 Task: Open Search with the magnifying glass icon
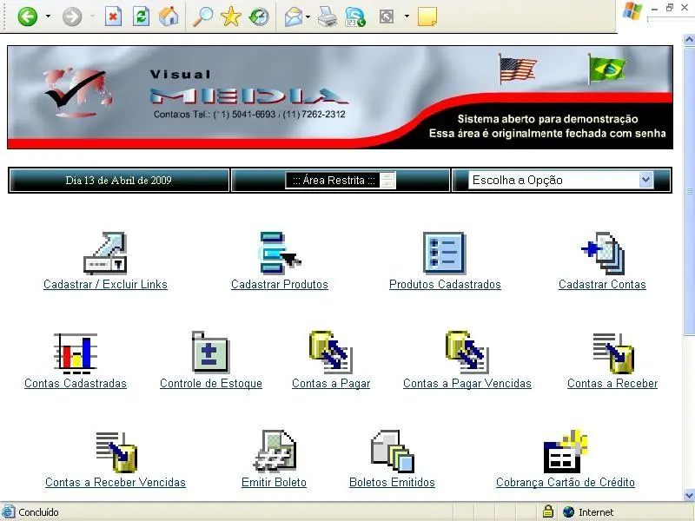(203, 16)
